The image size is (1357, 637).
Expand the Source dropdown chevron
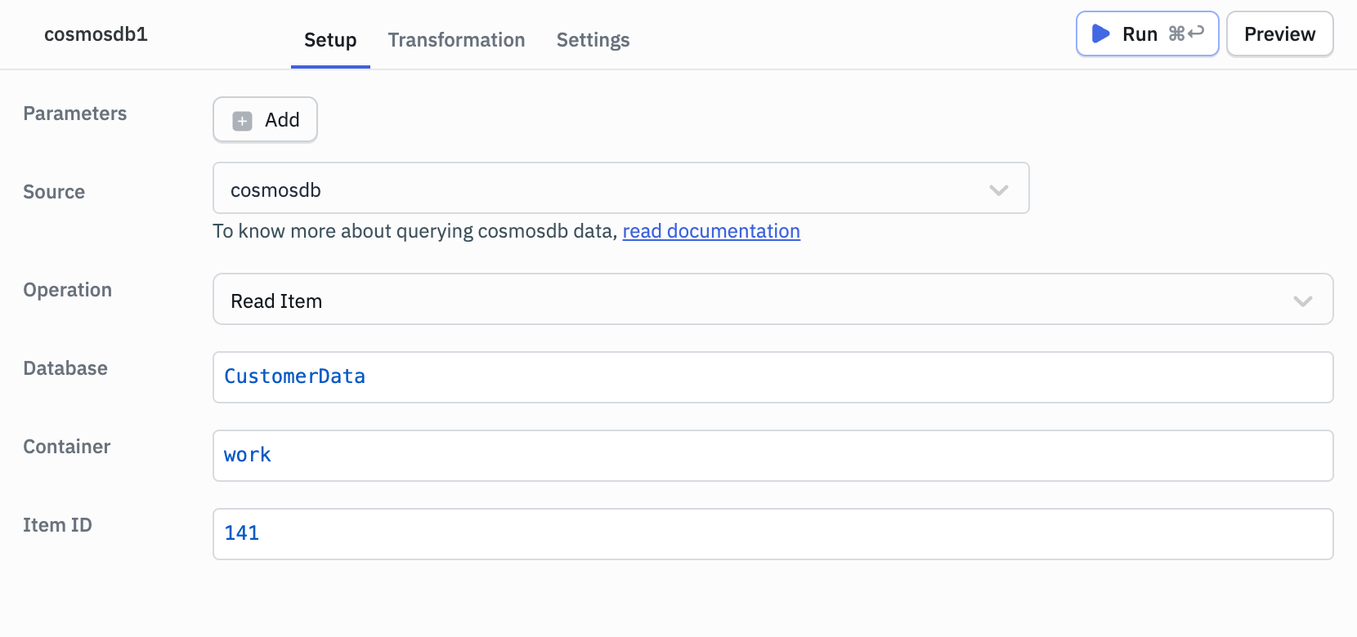tap(998, 189)
